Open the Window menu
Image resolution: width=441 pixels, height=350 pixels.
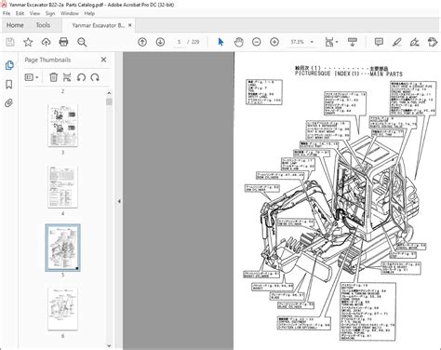point(70,13)
